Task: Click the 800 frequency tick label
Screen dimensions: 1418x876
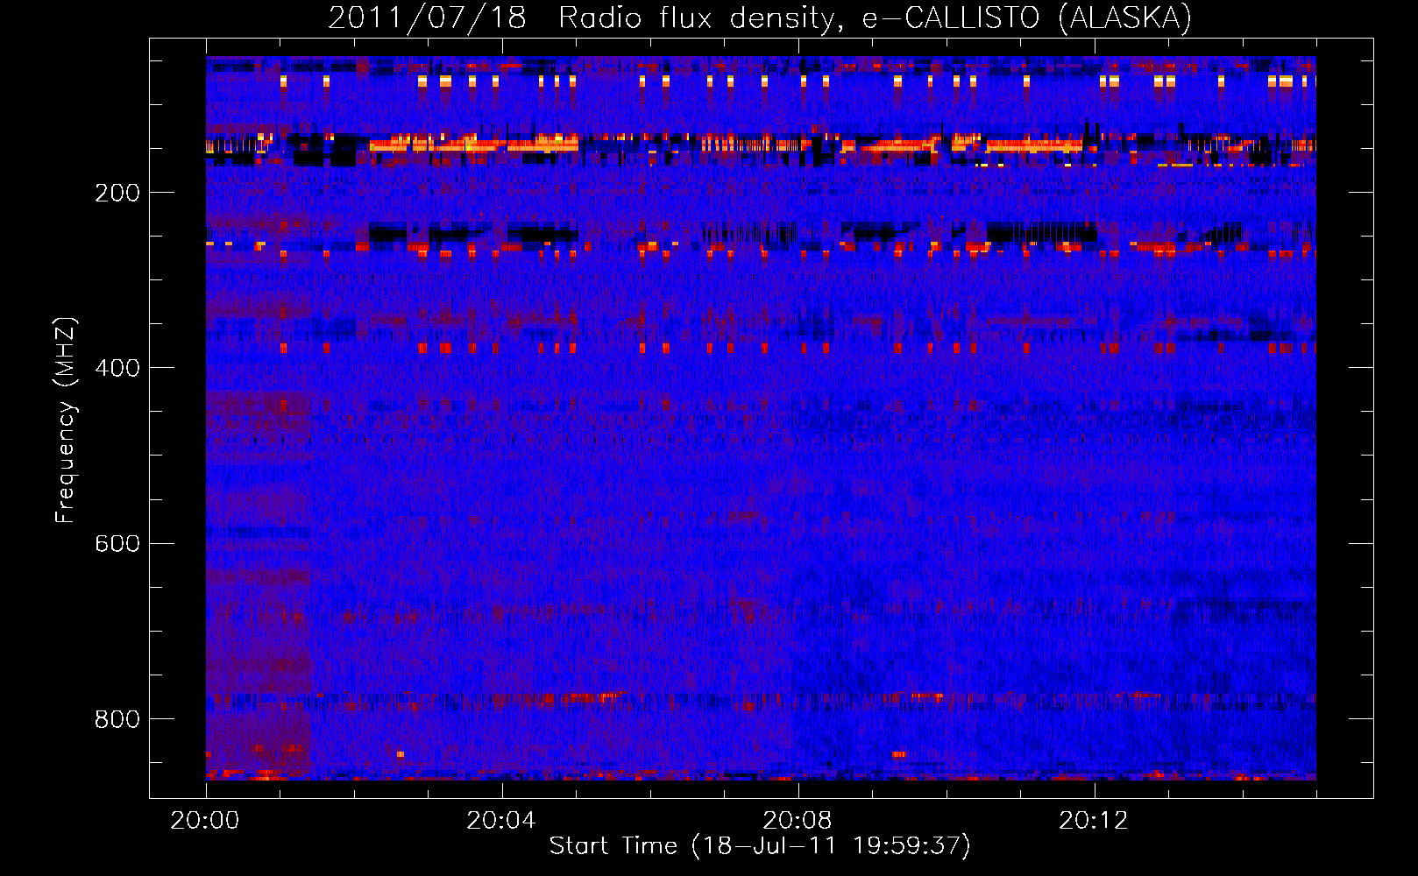Action: click(x=117, y=719)
